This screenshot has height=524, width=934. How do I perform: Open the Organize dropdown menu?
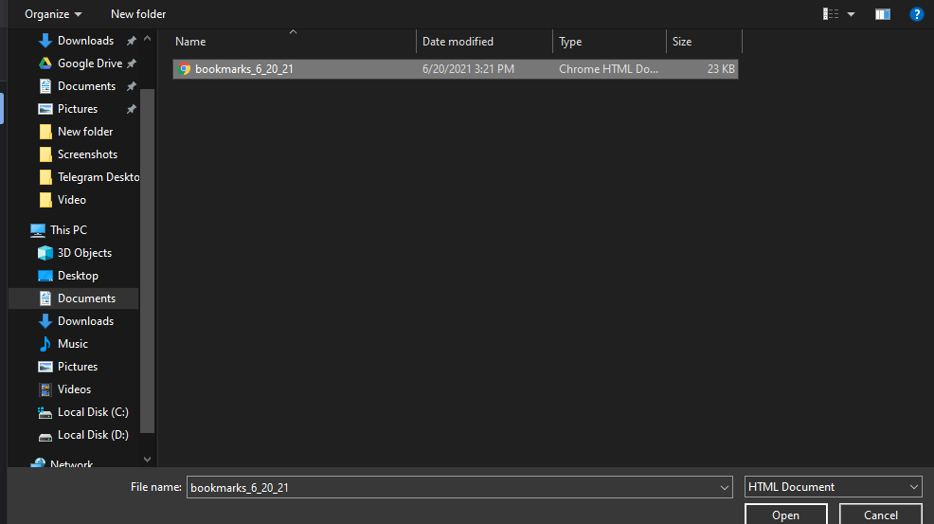(53, 13)
